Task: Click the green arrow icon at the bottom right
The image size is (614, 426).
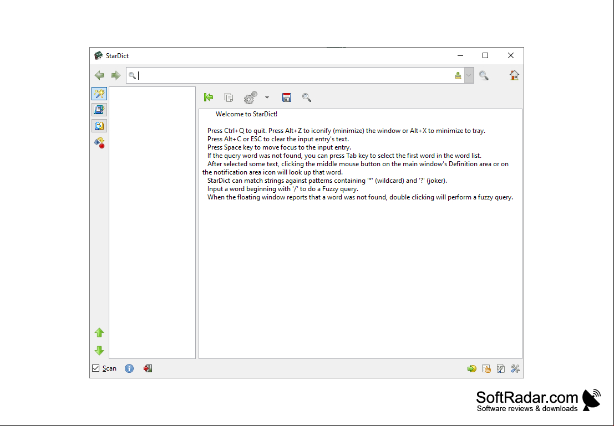Action: coord(472,368)
